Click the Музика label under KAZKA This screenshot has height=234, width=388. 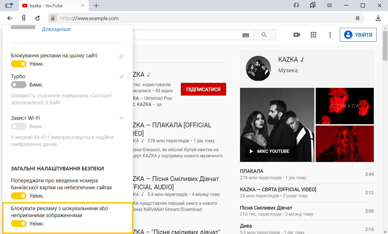(x=288, y=70)
